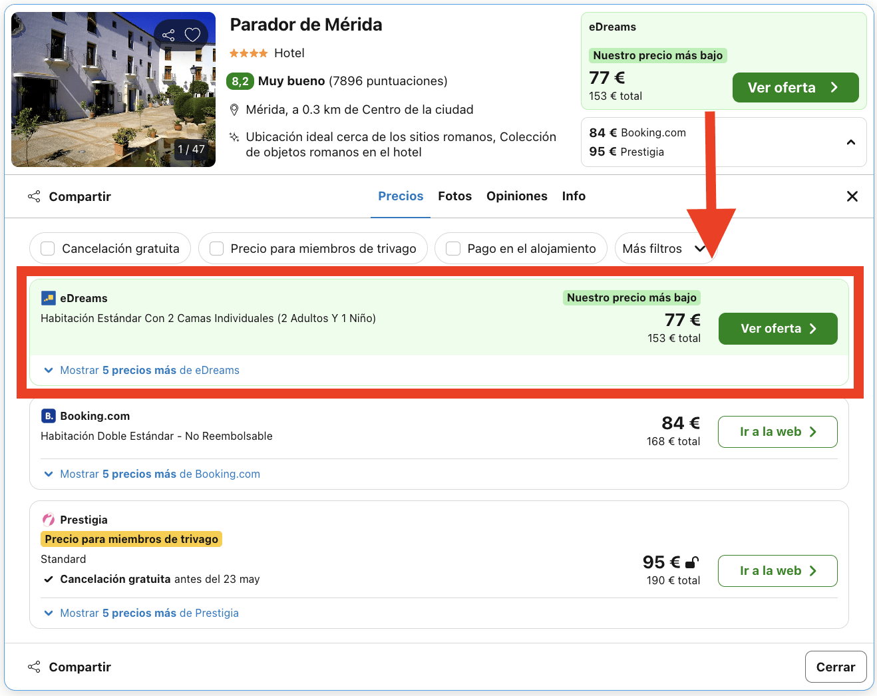This screenshot has height=696, width=877.
Task: Open the Info tab
Action: 574,196
